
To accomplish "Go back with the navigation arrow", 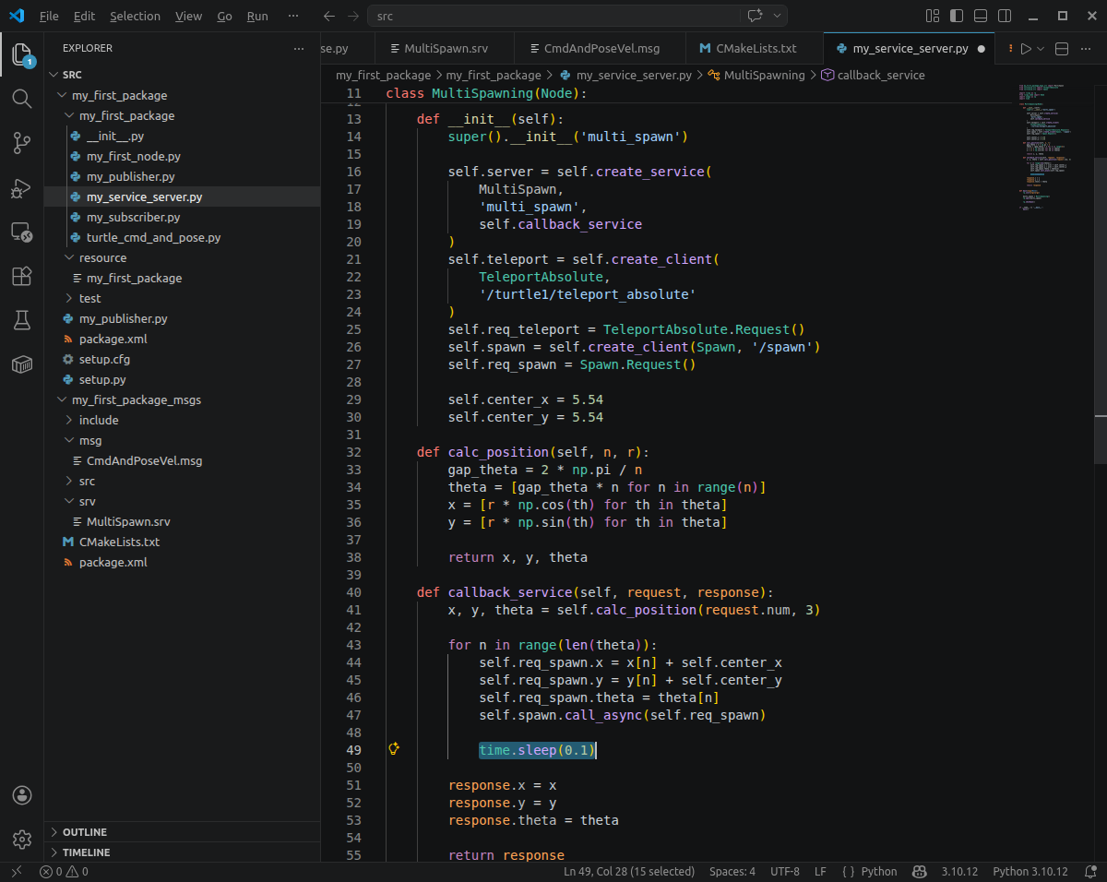I will (x=329, y=16).
